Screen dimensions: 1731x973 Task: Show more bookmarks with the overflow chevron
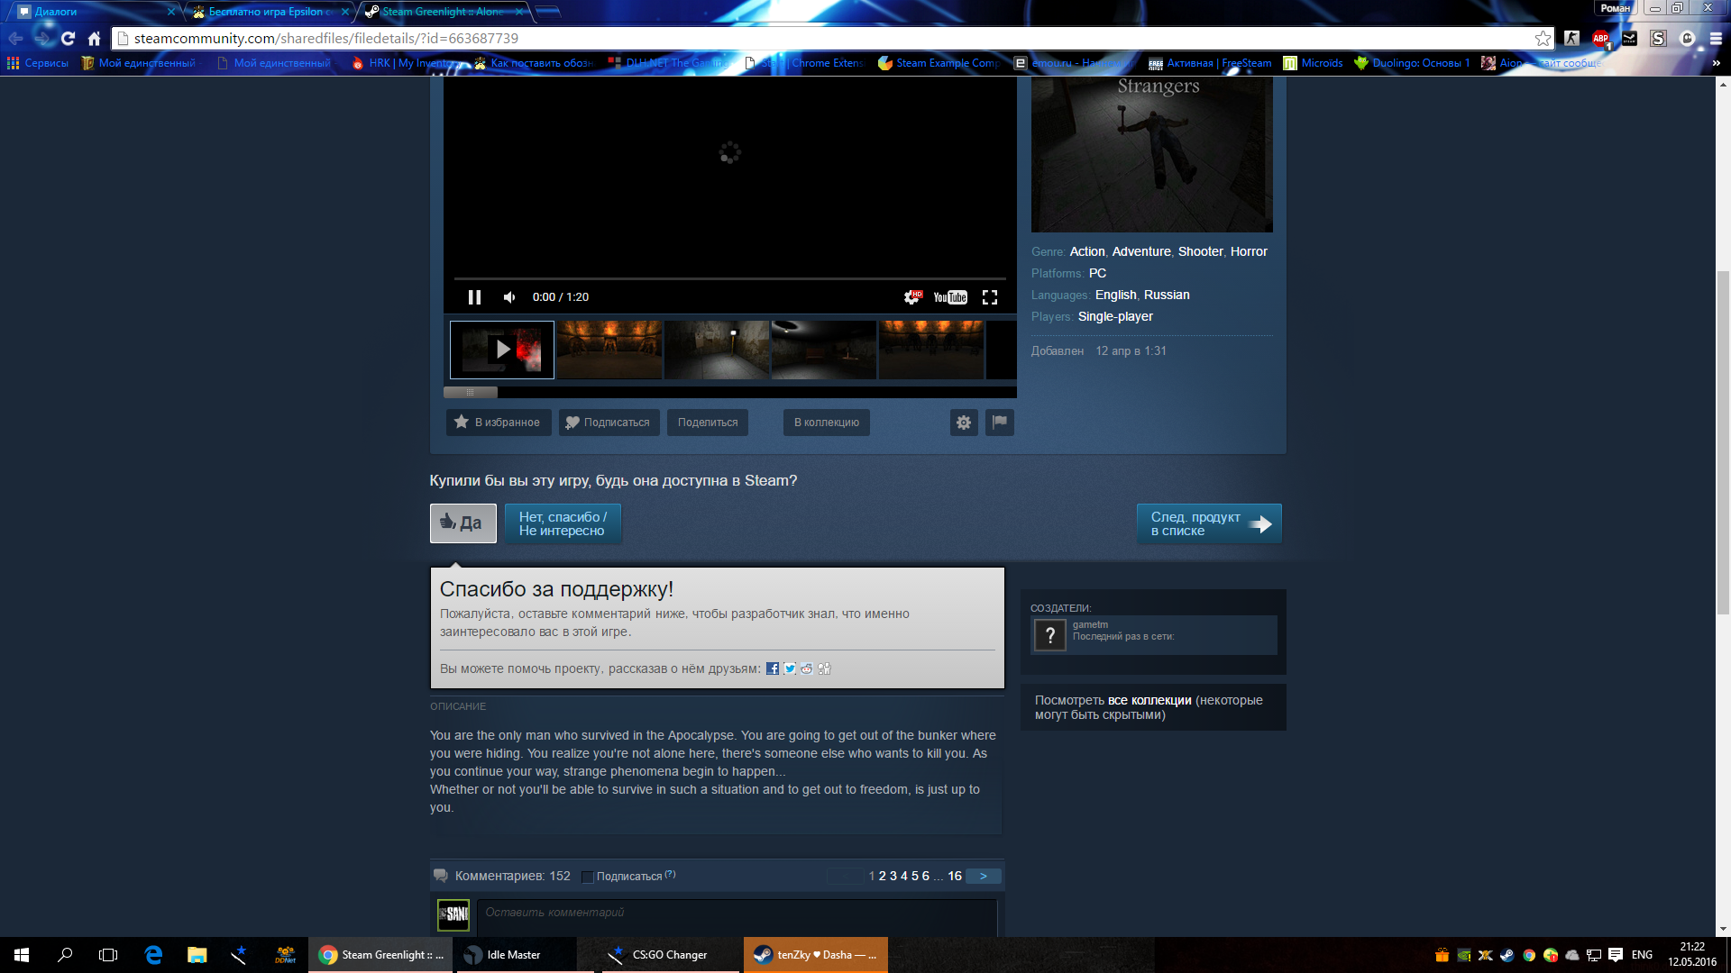point(1716,63)
